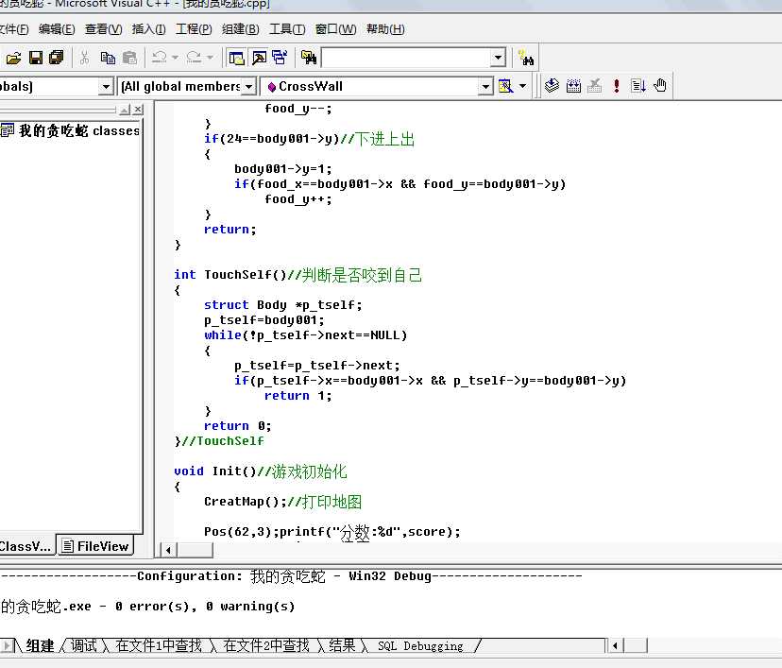
Task: Open the Undo history dropdown arrow
Action: pos(175,58)
